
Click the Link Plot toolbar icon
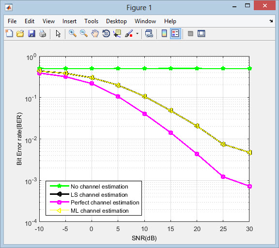pos(149,33)
